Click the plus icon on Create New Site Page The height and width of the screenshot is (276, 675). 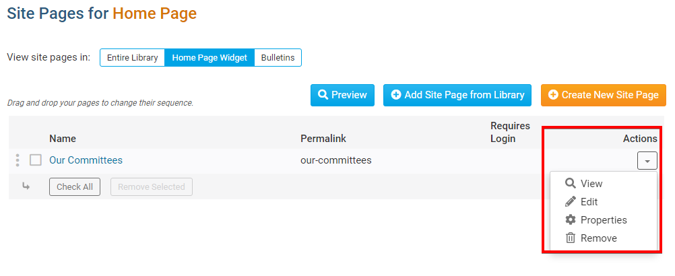553,95
